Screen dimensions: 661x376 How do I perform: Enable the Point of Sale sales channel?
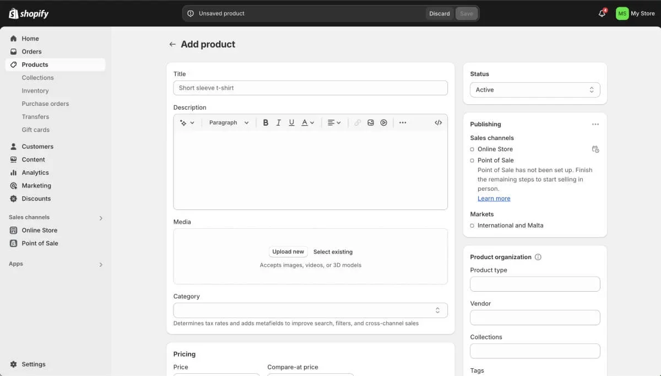click(x=472, y=160)
